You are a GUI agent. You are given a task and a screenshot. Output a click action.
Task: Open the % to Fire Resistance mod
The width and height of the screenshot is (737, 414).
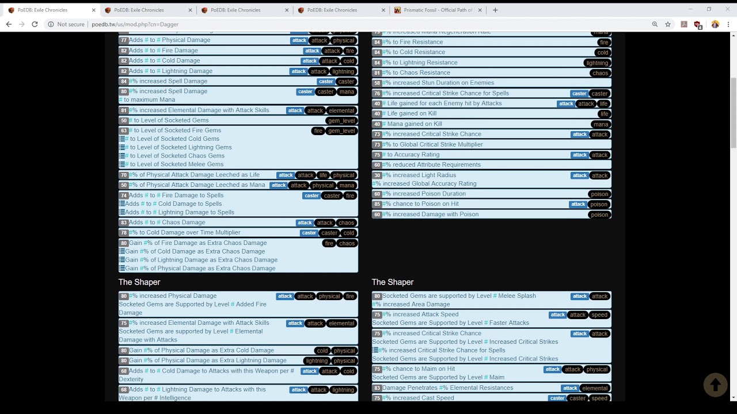click(x=412, y=42)
